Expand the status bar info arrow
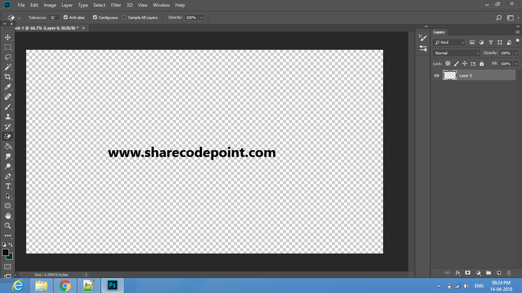The height and width of the screenshot is (293, 522). (86, 275)
